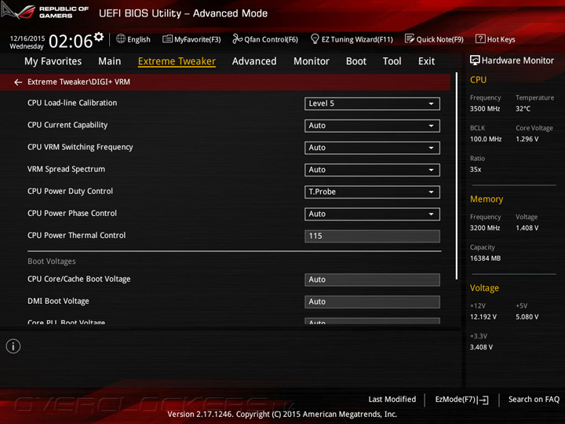Click the Qfan Control fan icon

[237, 38]
